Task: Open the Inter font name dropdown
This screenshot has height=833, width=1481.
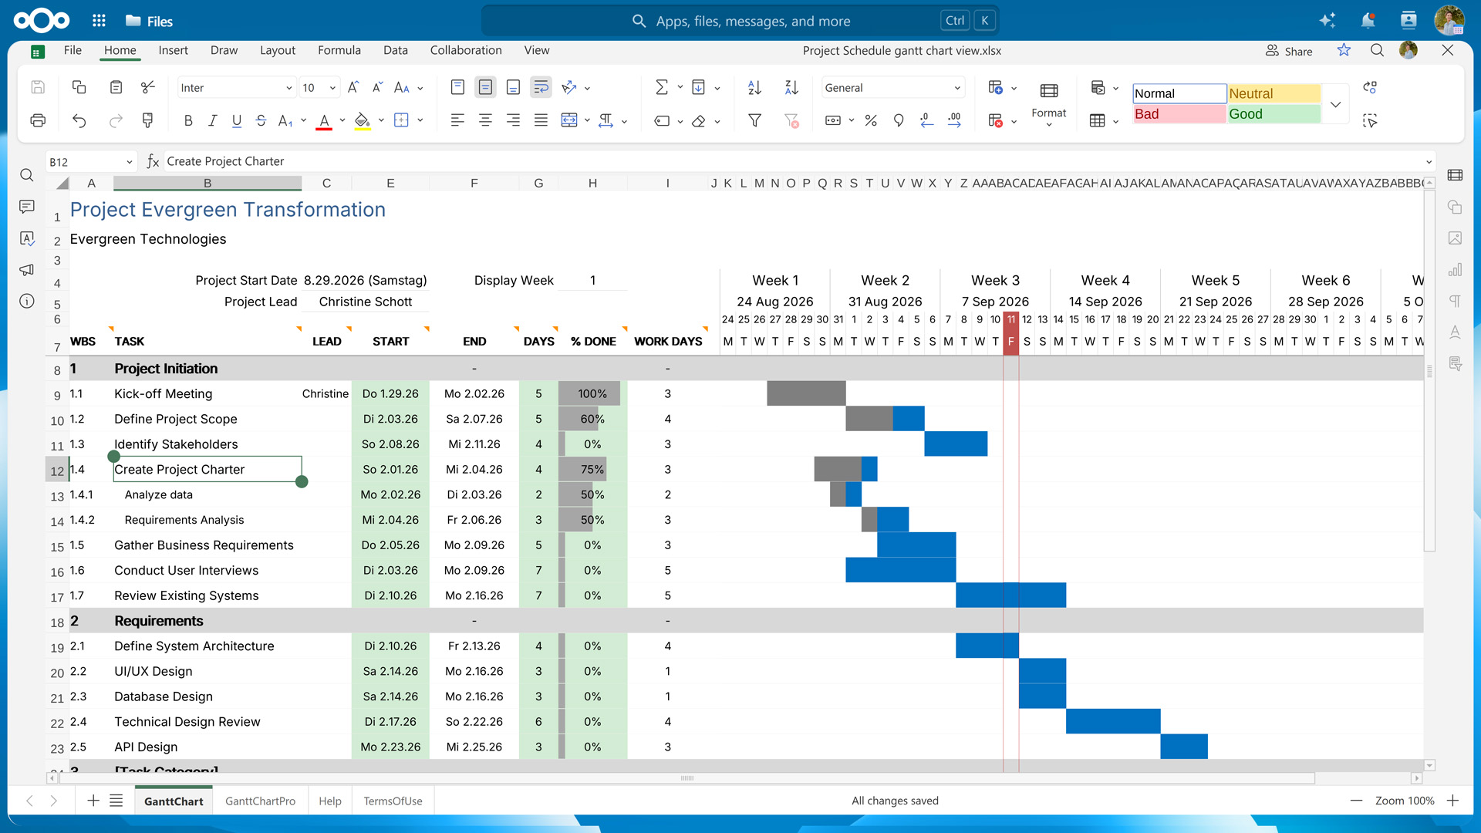Action: pos(236,88)
